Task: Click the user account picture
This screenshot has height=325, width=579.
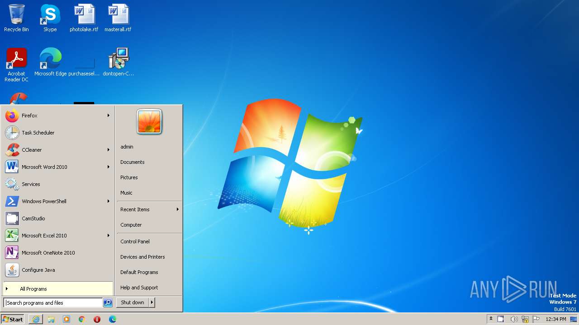Action: point(149,122)
